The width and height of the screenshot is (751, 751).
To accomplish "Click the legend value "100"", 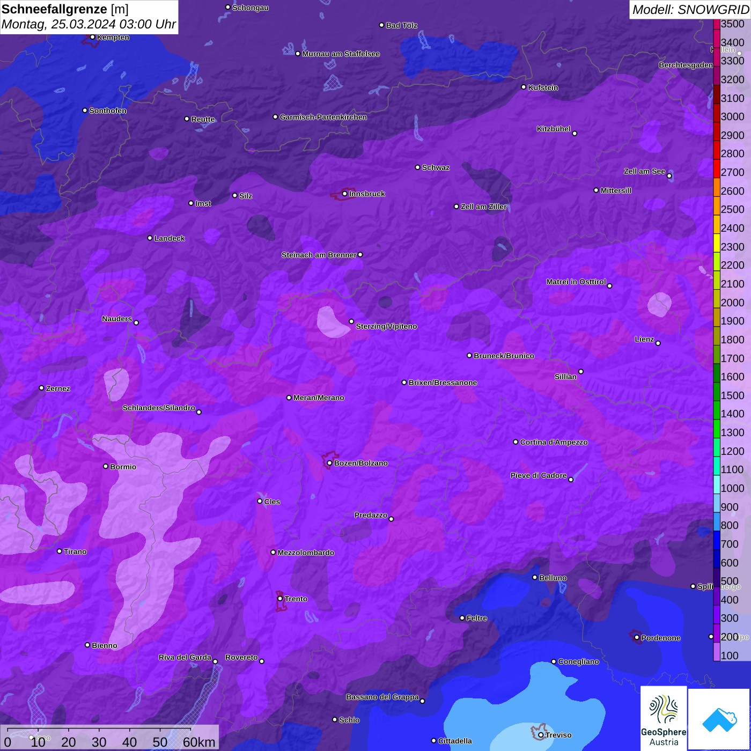I will pos(730,656).
